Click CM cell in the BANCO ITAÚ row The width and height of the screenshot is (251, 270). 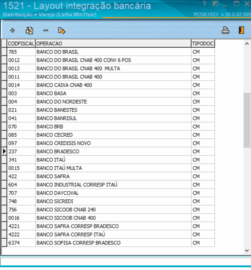[x=203, y=160]
